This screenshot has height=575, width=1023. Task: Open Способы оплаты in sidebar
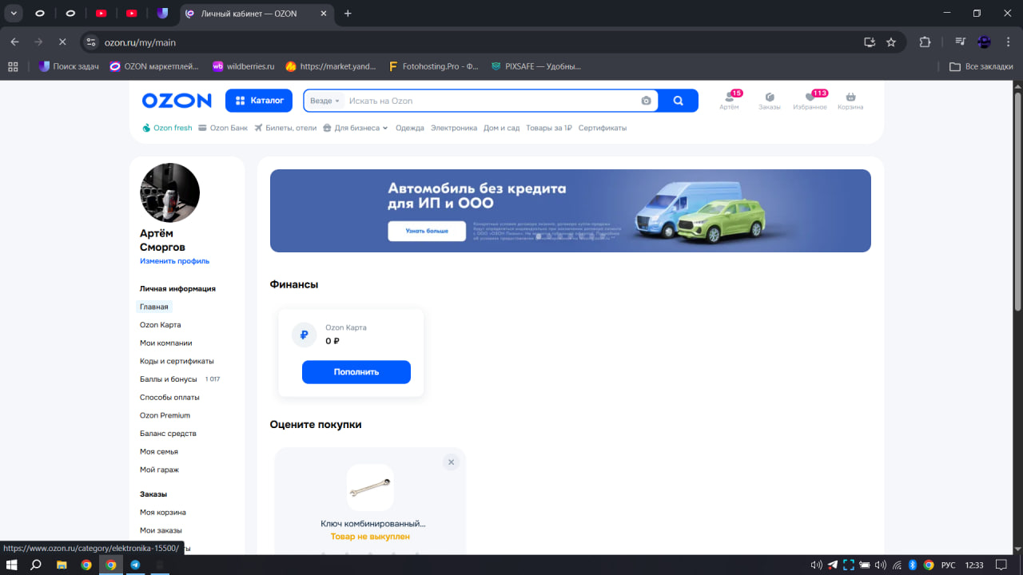point(169,397)
